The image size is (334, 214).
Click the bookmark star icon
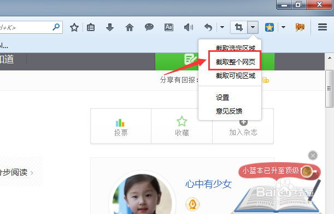click(74, 27)
